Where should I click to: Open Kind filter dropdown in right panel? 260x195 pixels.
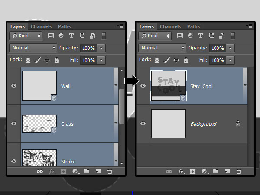coord(155,36)
